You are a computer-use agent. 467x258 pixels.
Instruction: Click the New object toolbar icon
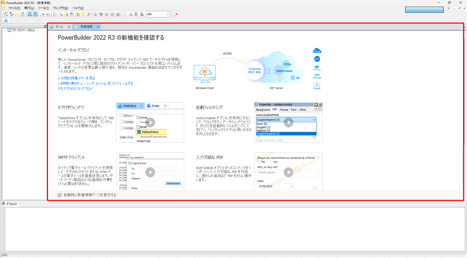click(6, 14)
